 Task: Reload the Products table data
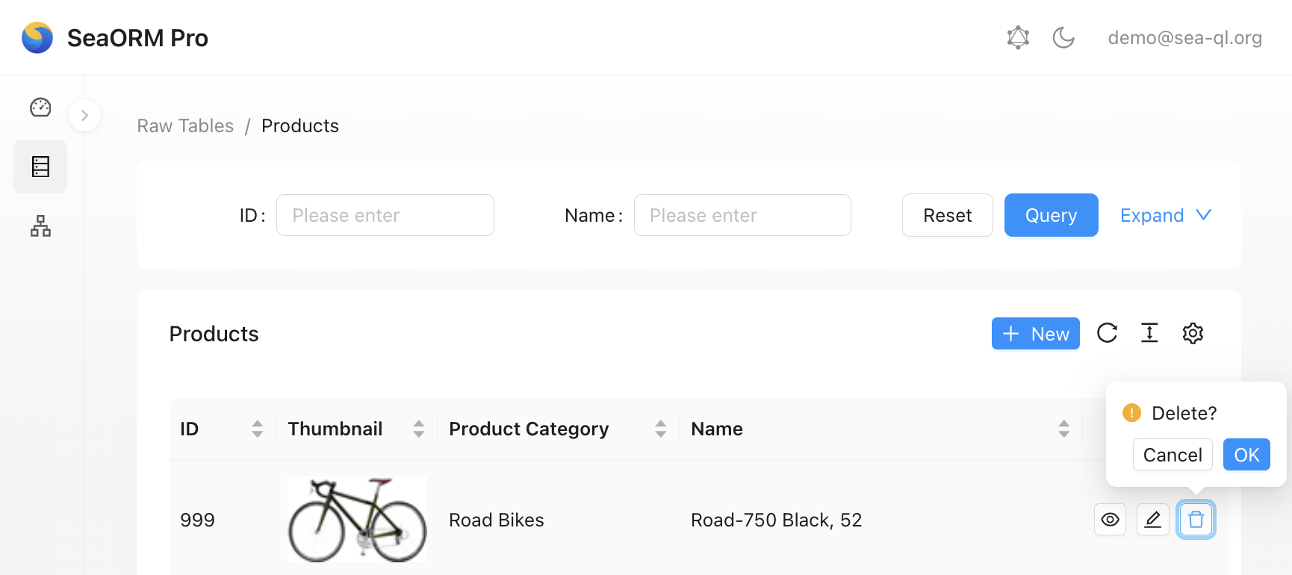1107,333
